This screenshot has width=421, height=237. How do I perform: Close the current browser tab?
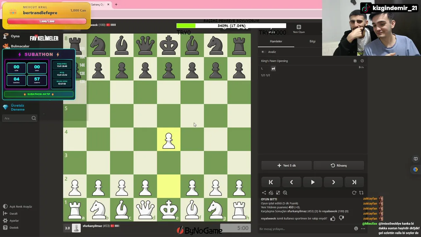click(108, 5)
